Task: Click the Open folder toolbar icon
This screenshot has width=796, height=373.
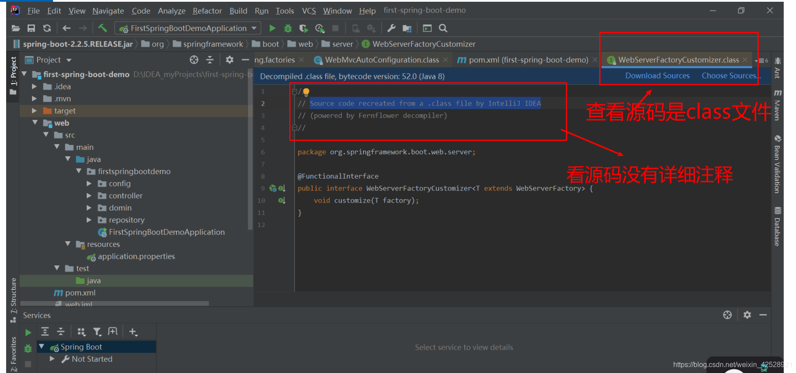Action: [16, 28]
